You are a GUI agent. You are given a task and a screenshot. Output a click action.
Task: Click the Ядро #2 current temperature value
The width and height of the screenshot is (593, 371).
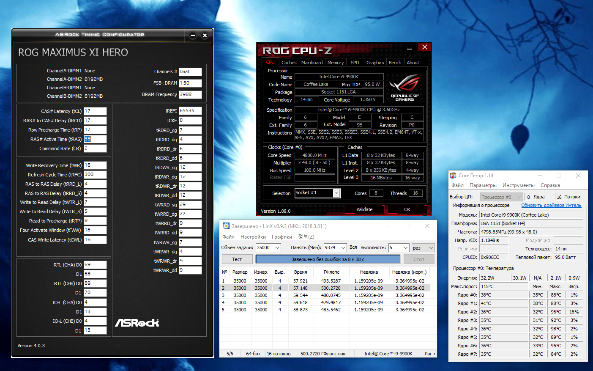[x=504, y=312]
